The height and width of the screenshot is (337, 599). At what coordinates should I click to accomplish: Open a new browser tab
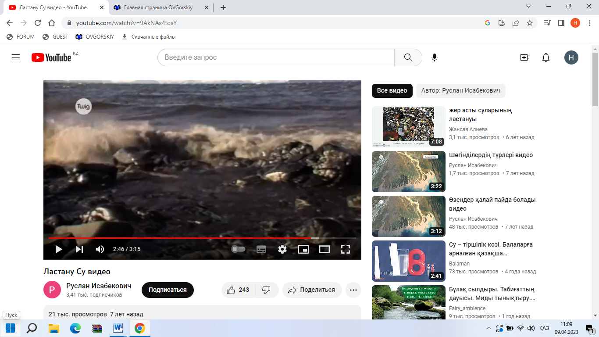[223, 7]
